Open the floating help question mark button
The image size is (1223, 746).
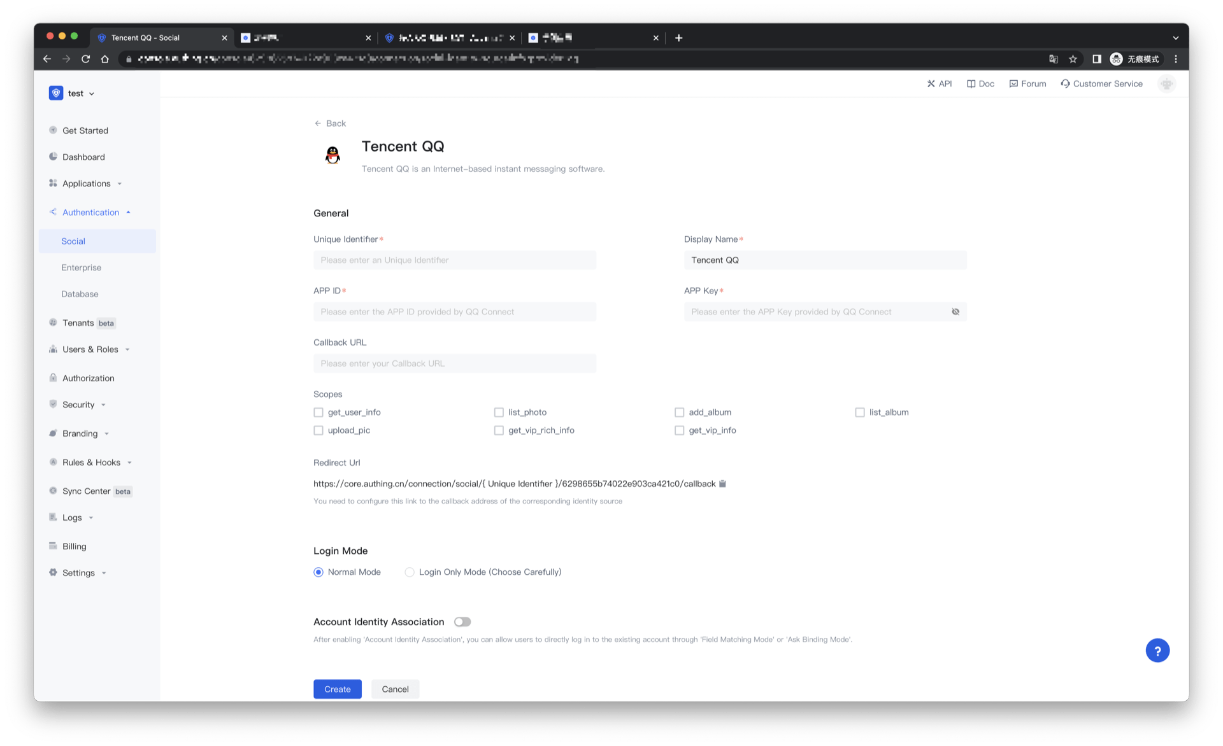pyautogui.click(x=1157, y=650)
